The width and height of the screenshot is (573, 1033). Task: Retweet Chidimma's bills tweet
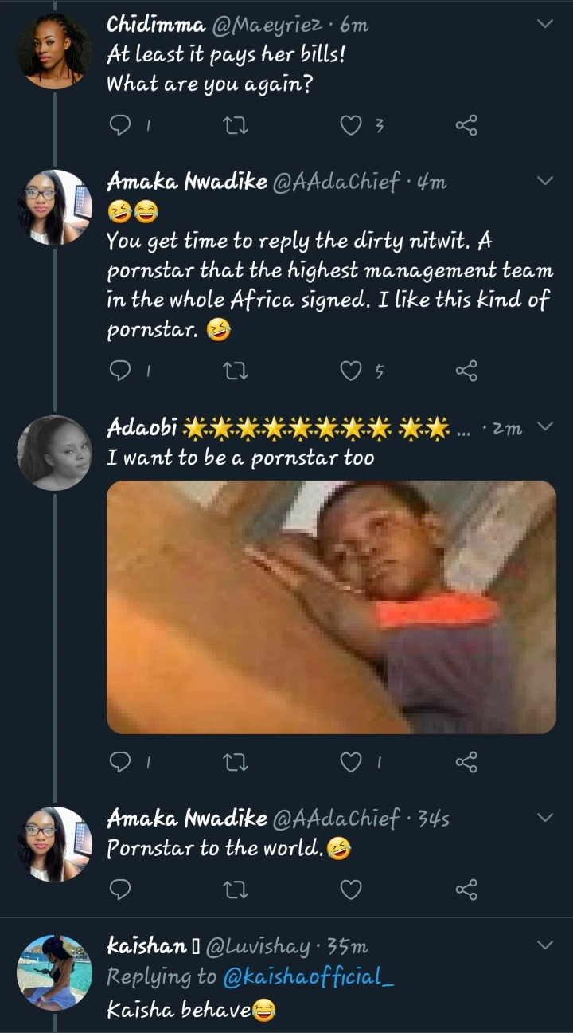237,125
